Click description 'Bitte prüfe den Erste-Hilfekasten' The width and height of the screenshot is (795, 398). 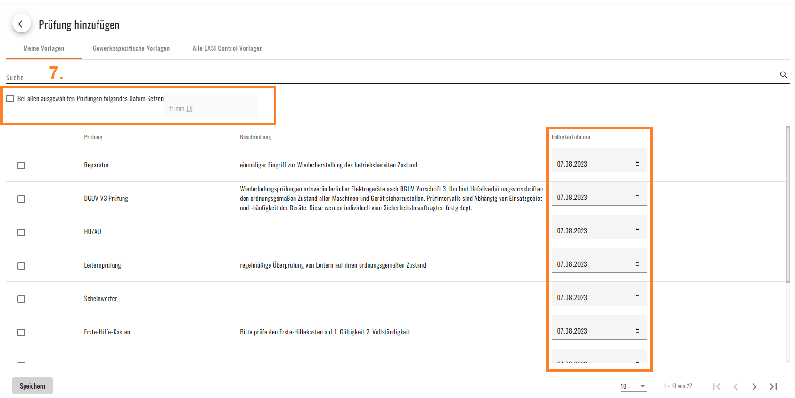pos(325,332)
